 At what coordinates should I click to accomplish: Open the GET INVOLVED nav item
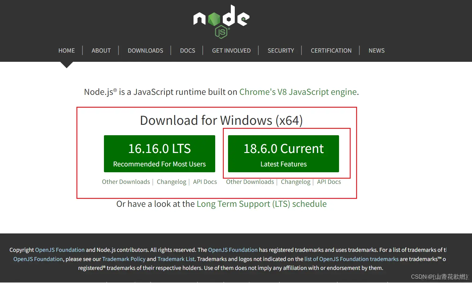231,50
